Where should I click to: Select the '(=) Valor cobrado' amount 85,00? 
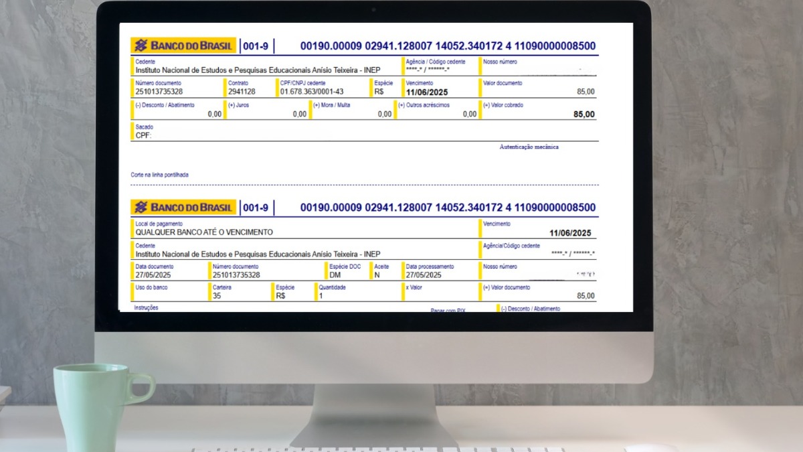584,115
